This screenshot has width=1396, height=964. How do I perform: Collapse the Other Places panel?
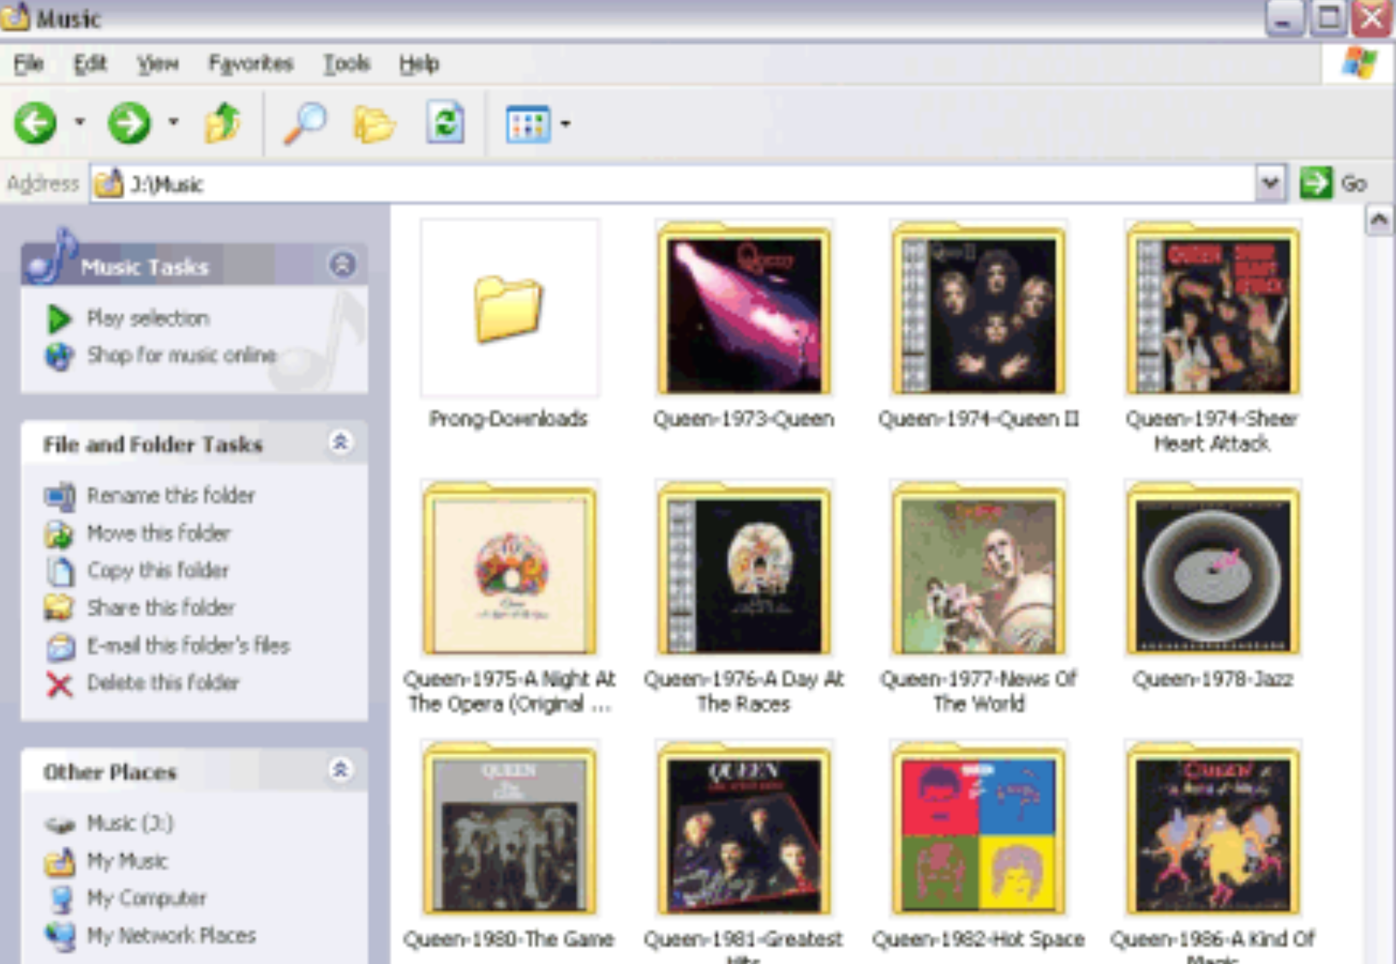[340, 771]
